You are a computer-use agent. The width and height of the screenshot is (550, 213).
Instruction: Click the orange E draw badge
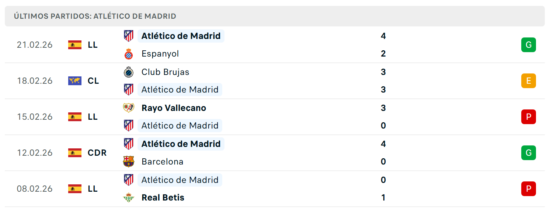[x=528, y=81]
